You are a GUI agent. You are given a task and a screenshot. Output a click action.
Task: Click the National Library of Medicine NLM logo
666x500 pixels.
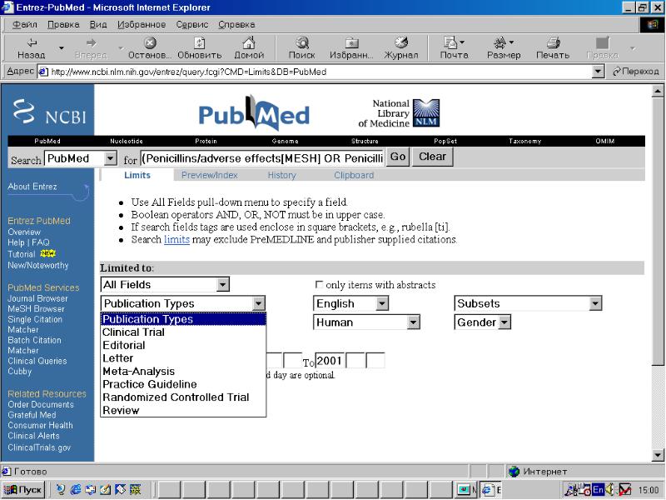pos(399,113)
